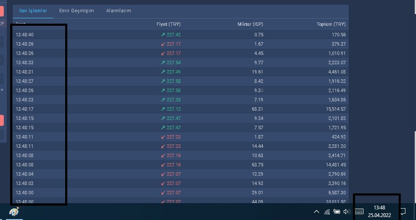
Task: Select the total value 2,790.69
Action: [337, 174]
